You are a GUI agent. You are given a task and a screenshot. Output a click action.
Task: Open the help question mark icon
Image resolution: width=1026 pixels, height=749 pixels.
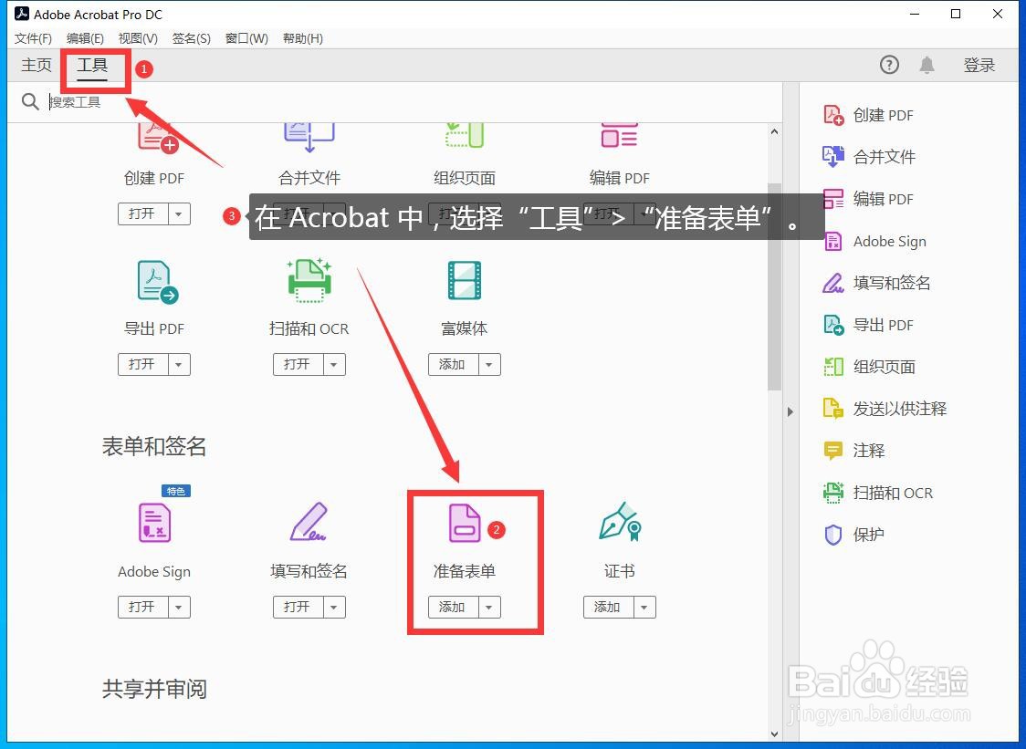[x=888, y=65]
